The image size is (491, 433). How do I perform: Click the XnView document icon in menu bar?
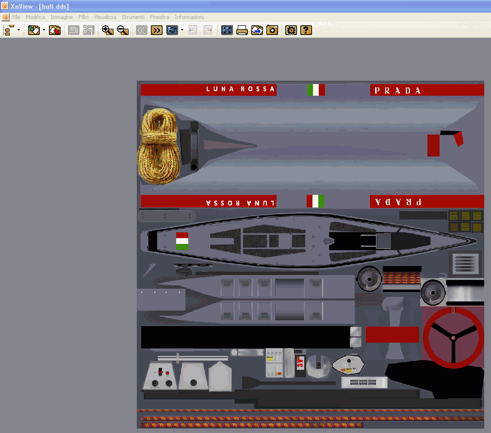[6, 17]
